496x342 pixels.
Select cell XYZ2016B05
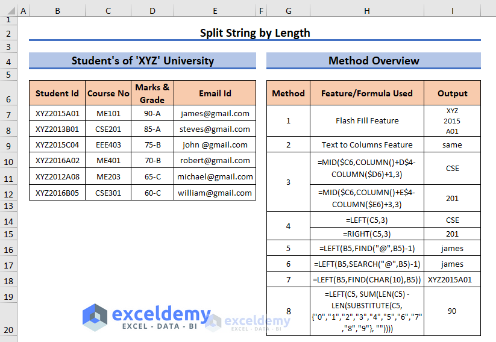coord(57,193)
